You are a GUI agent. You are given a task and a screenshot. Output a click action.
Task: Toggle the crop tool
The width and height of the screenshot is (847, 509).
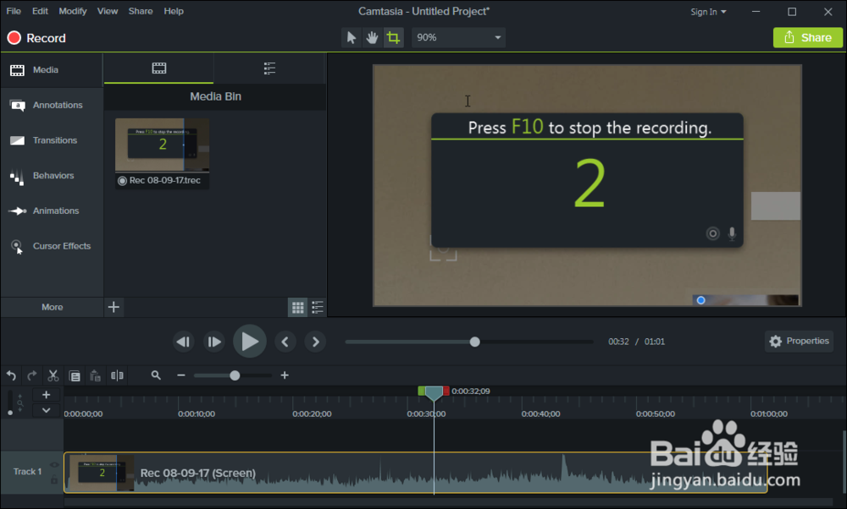393,37
